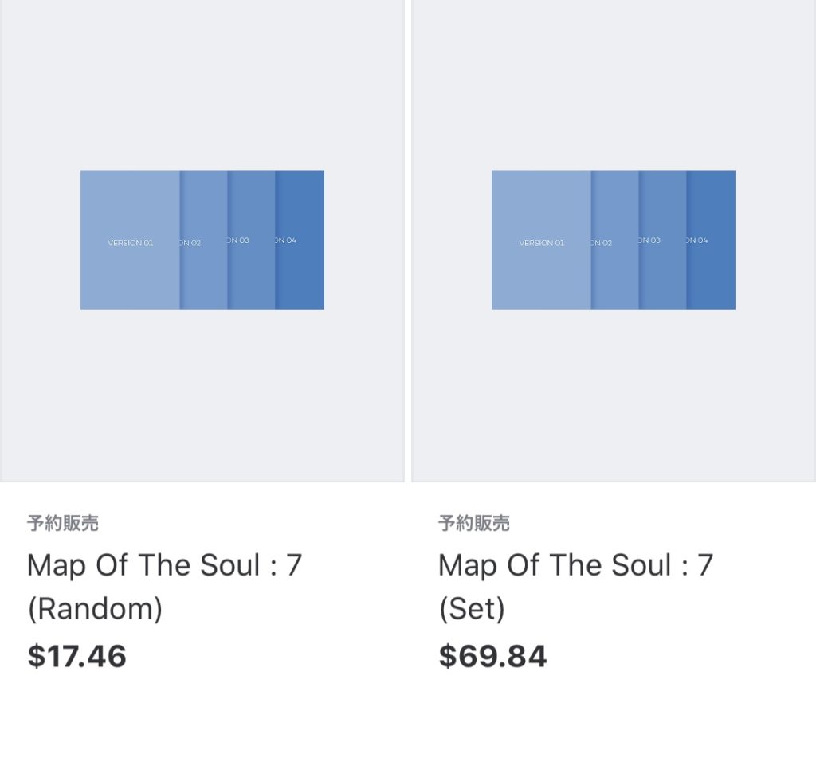Click the (Set) text in second product name
This screenshot has height=765, width=816.
[x=472, y=608]
